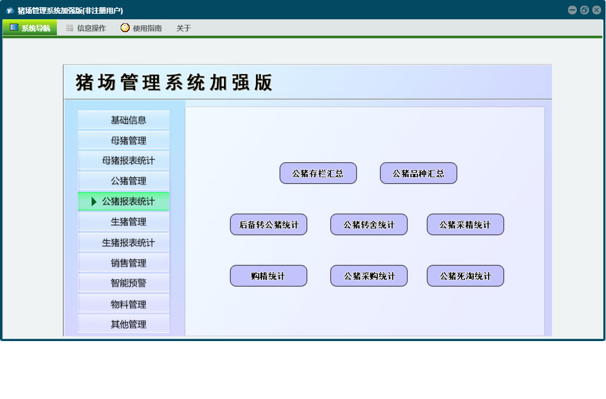The height and width of the screenshot is (399, 606).
Task: Open the 关于 menu
Action: (x=184, y=28)
